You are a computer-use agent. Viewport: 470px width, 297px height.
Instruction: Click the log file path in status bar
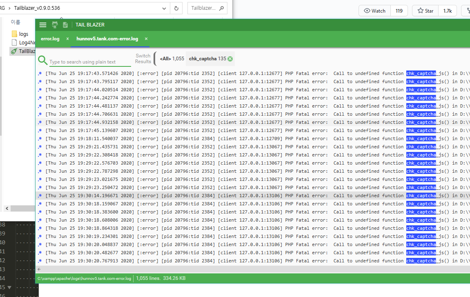(85, 278)
